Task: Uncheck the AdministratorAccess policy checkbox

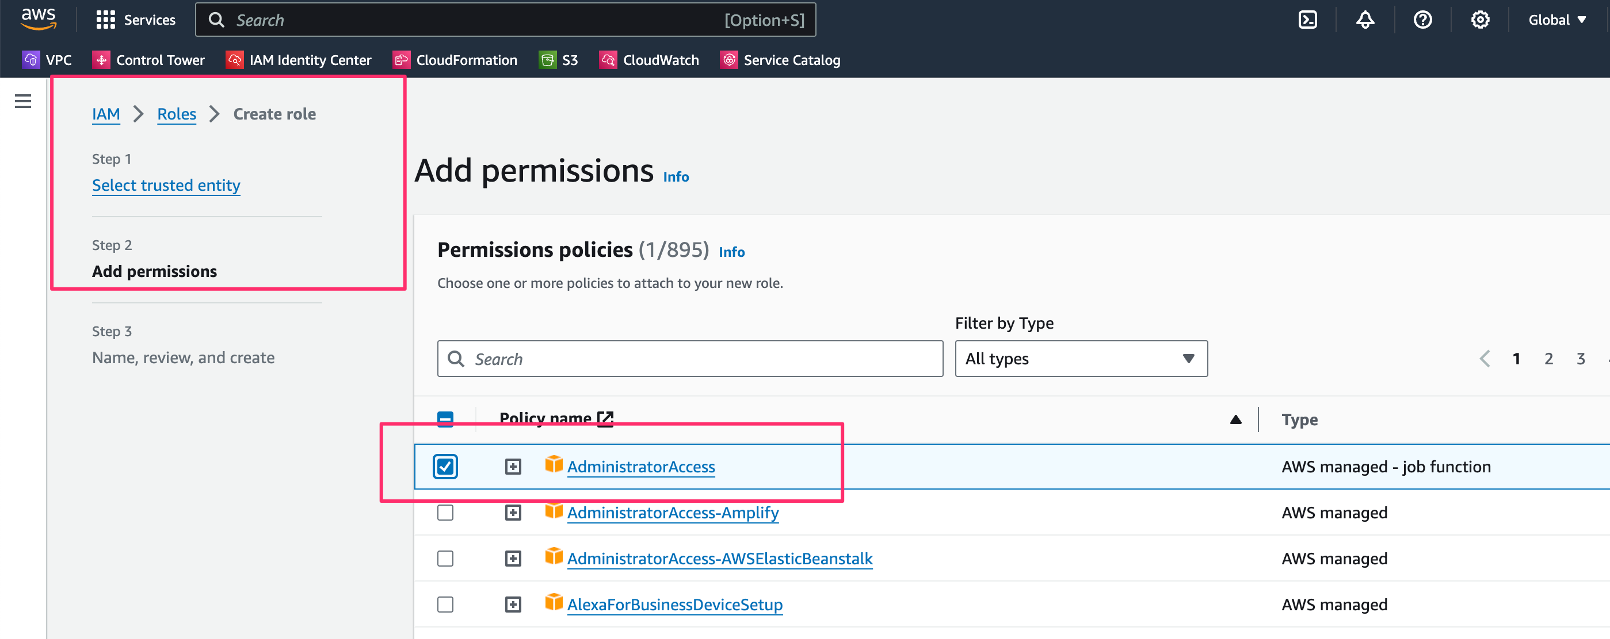Action: [x=445, y=467]
